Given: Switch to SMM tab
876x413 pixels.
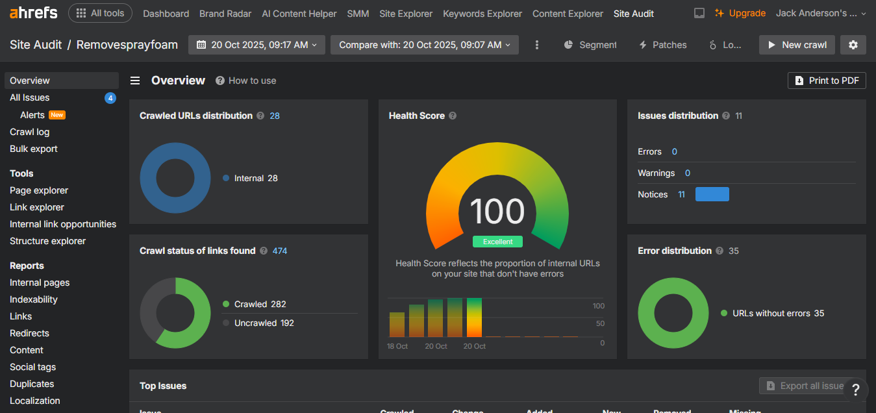Looking at the screenshot, I should 358,14.
